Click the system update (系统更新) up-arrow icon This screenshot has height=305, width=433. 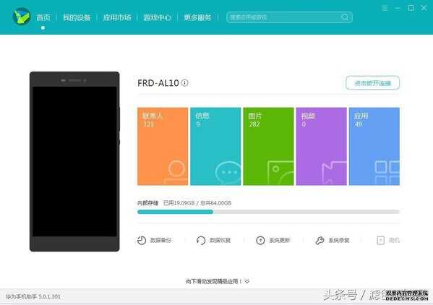260,241
